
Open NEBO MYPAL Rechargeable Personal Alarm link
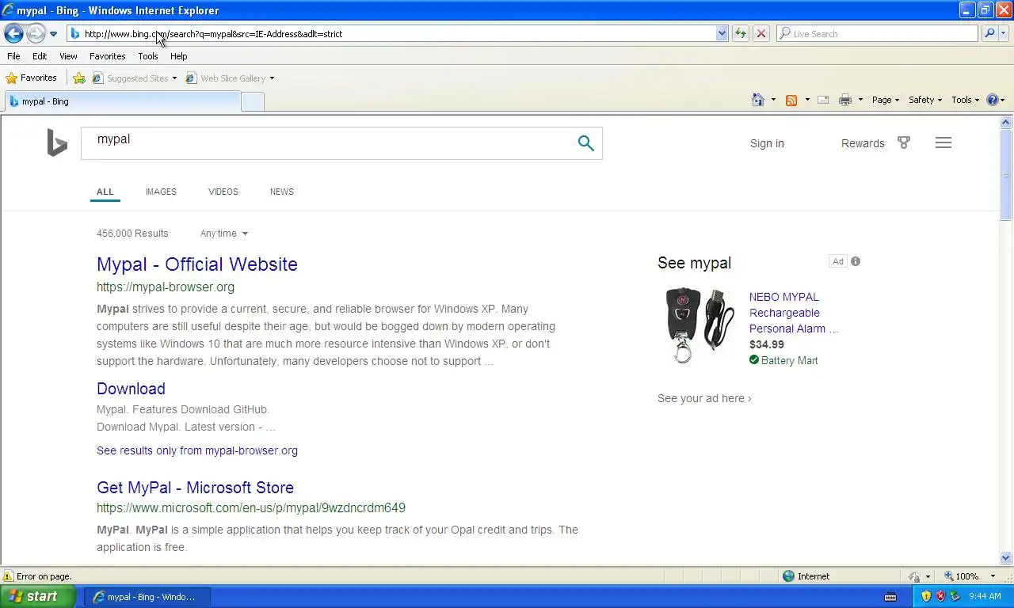[x=794, y=313]
